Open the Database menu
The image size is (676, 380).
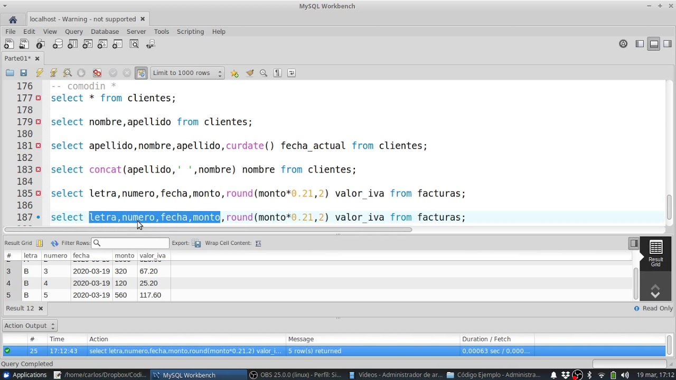105,32
